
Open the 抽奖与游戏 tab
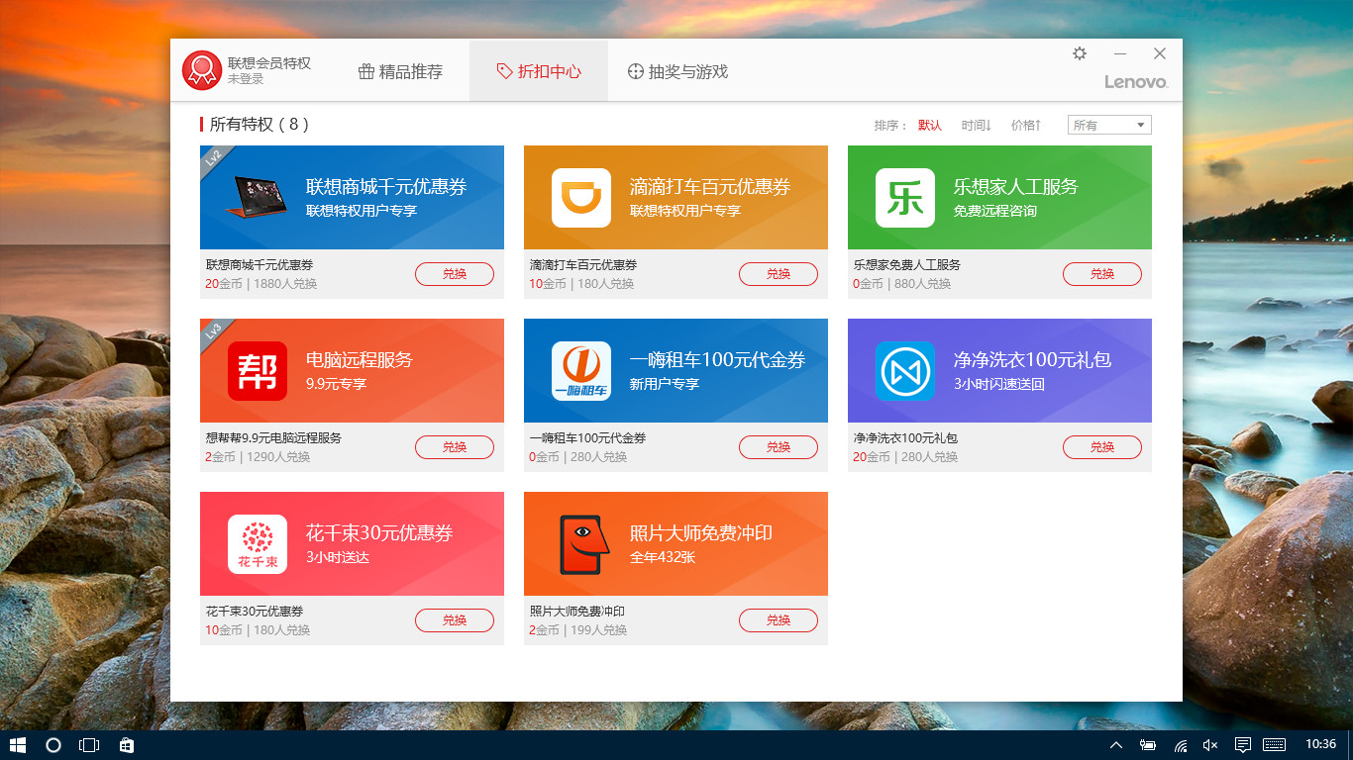677,71
